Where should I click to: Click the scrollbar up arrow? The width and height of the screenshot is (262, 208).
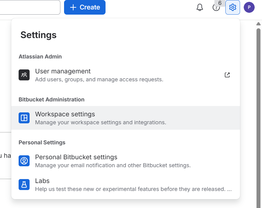point(258,24)
